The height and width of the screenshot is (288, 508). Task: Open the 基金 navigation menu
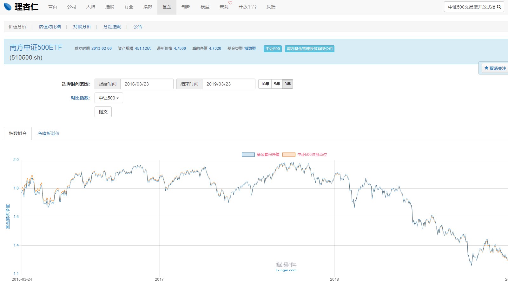(x=167, y=7)
